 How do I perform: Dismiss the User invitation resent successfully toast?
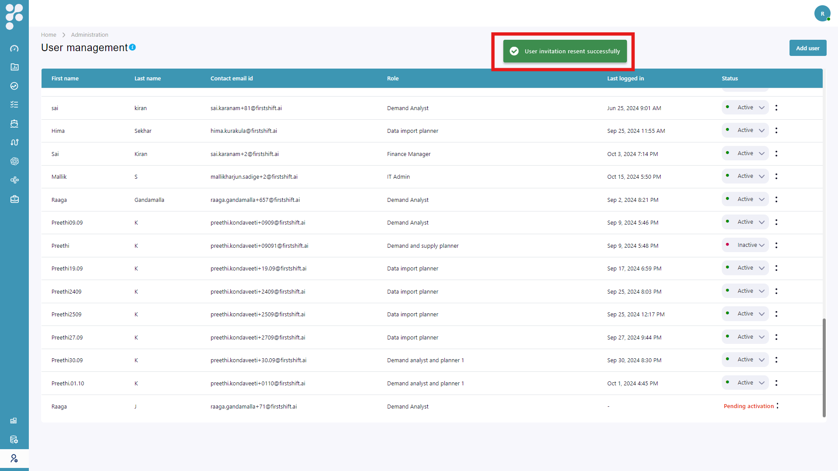coord(564,51)
